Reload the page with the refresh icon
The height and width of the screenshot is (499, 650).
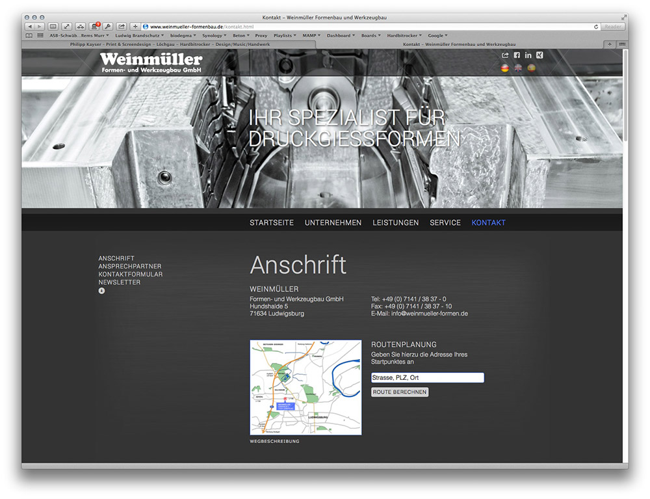pyautogui.click(x=596, y=27)
